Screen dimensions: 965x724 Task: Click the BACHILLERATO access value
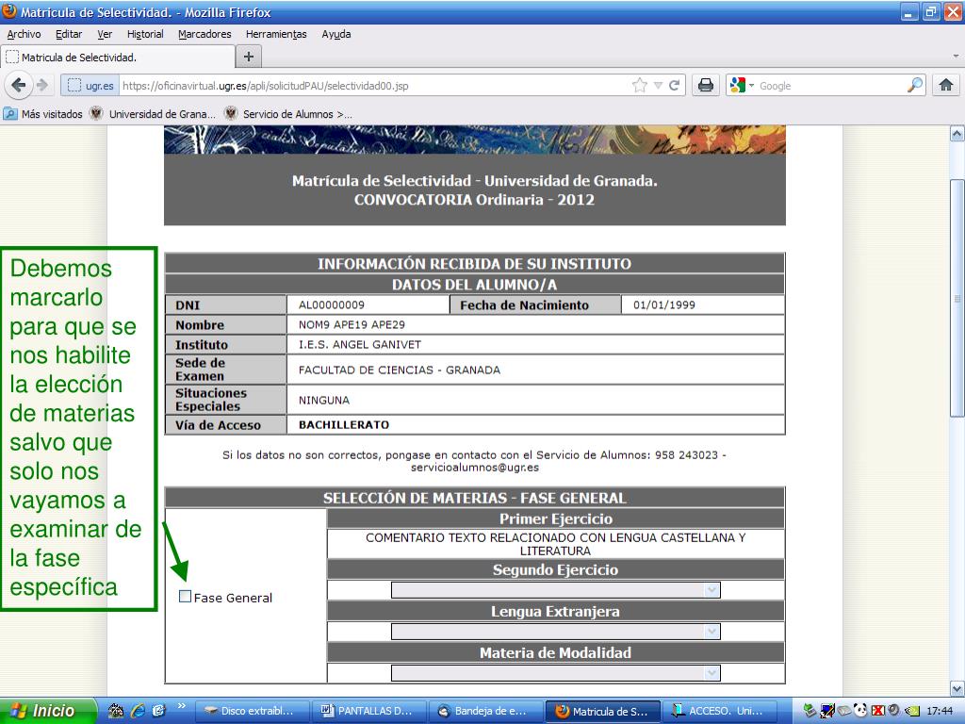point(344,425)
